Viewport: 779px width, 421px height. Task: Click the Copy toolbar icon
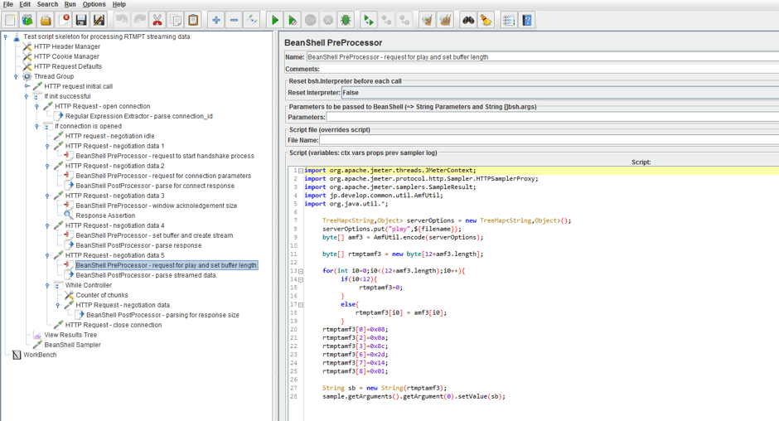176,21
